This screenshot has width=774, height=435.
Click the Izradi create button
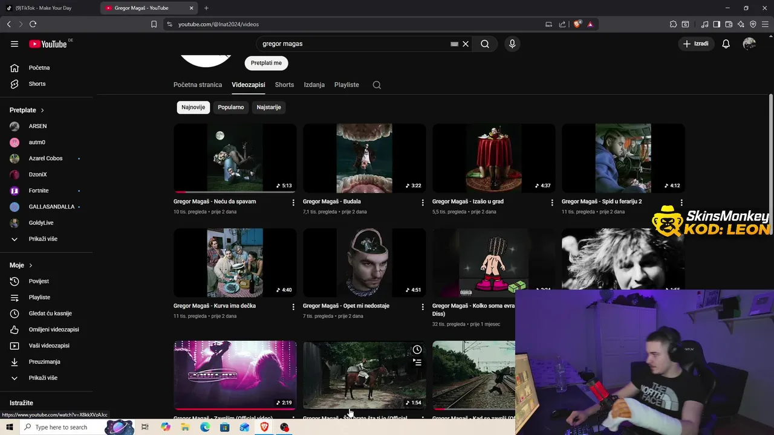[695, 43]
